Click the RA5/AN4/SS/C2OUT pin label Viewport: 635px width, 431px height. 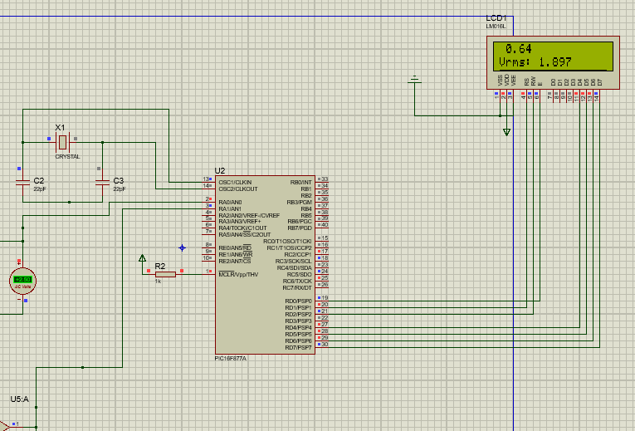pos(245,235)
